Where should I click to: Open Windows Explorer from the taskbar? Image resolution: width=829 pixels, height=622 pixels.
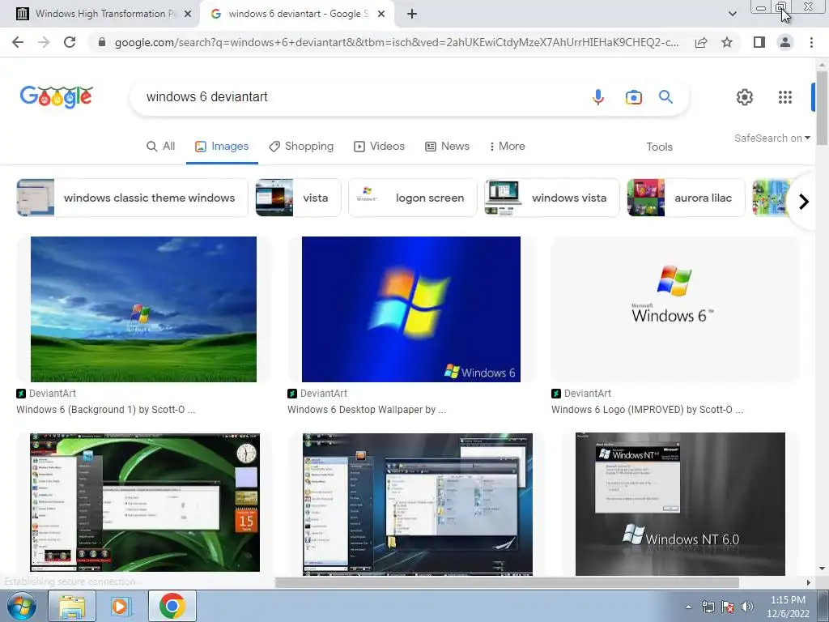(72, 606)
